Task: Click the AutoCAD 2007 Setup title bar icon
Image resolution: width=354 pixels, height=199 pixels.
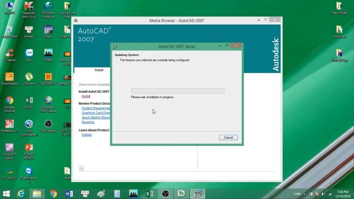Action: [115, 46]
